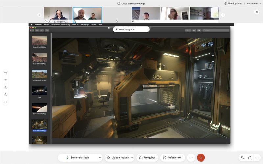The width and height of the screenshot is (263, 164).
Task: Click the ScreenShot0034.jpg file name label
Action: click(x=39, y=47)
